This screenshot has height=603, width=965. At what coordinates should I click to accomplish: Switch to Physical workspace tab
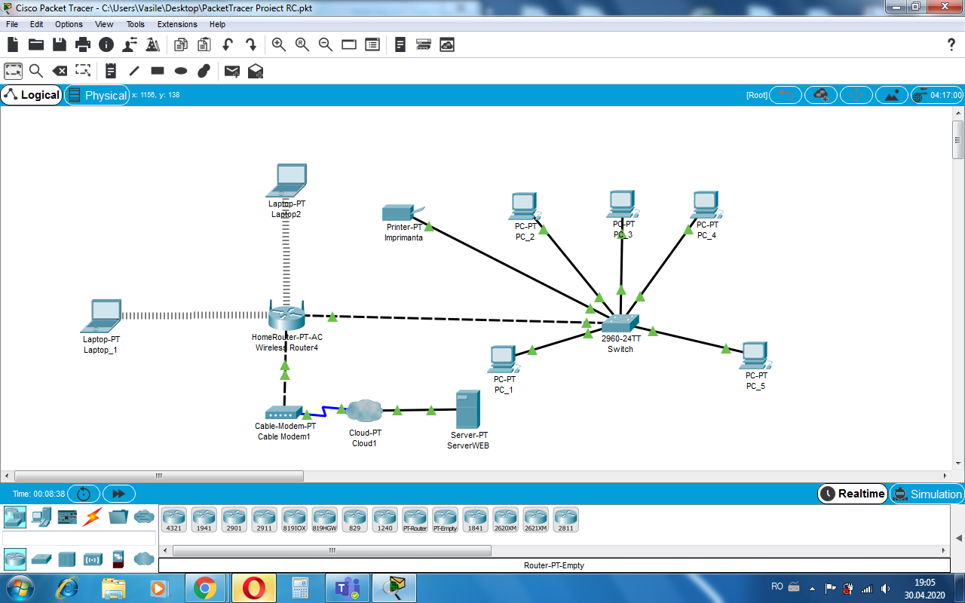coord(96,95)
